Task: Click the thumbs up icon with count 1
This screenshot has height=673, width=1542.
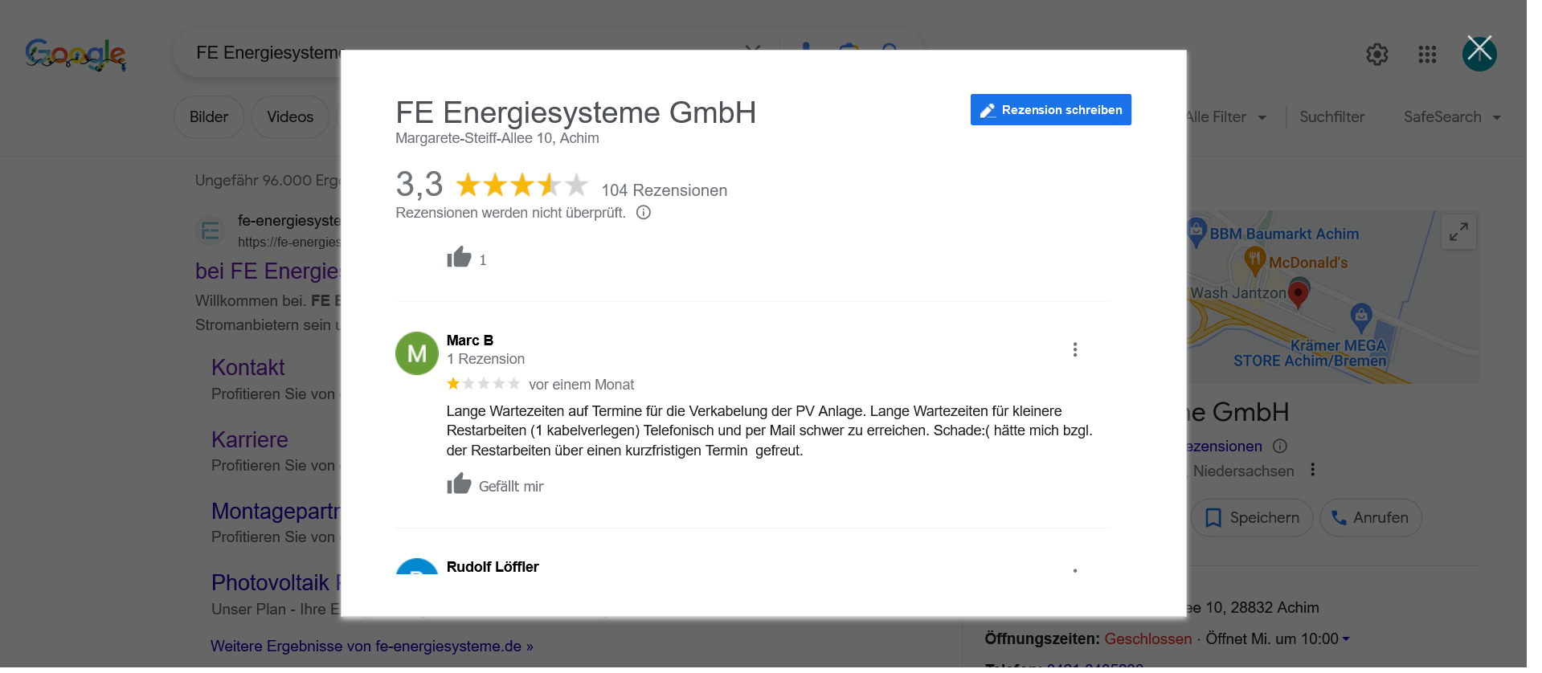Action: click(x=459, y=258)
